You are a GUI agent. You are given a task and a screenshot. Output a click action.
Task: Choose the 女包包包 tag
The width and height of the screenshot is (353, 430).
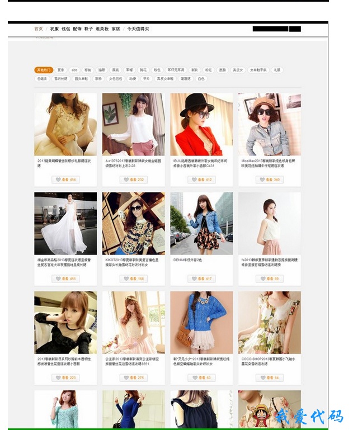coord(115,79)
